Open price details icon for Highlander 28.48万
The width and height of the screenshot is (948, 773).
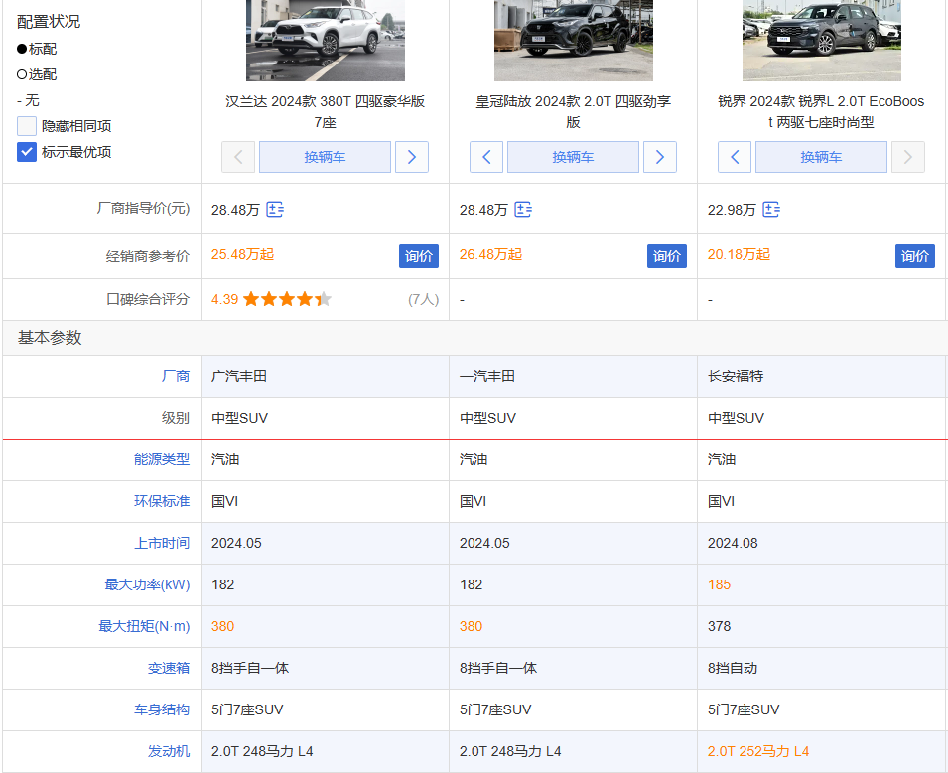tap(275, 209)
